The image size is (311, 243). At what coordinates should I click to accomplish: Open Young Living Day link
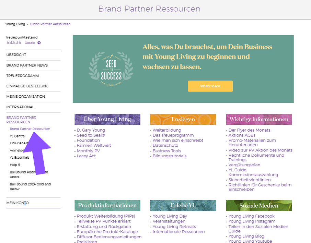pos(170,216)
